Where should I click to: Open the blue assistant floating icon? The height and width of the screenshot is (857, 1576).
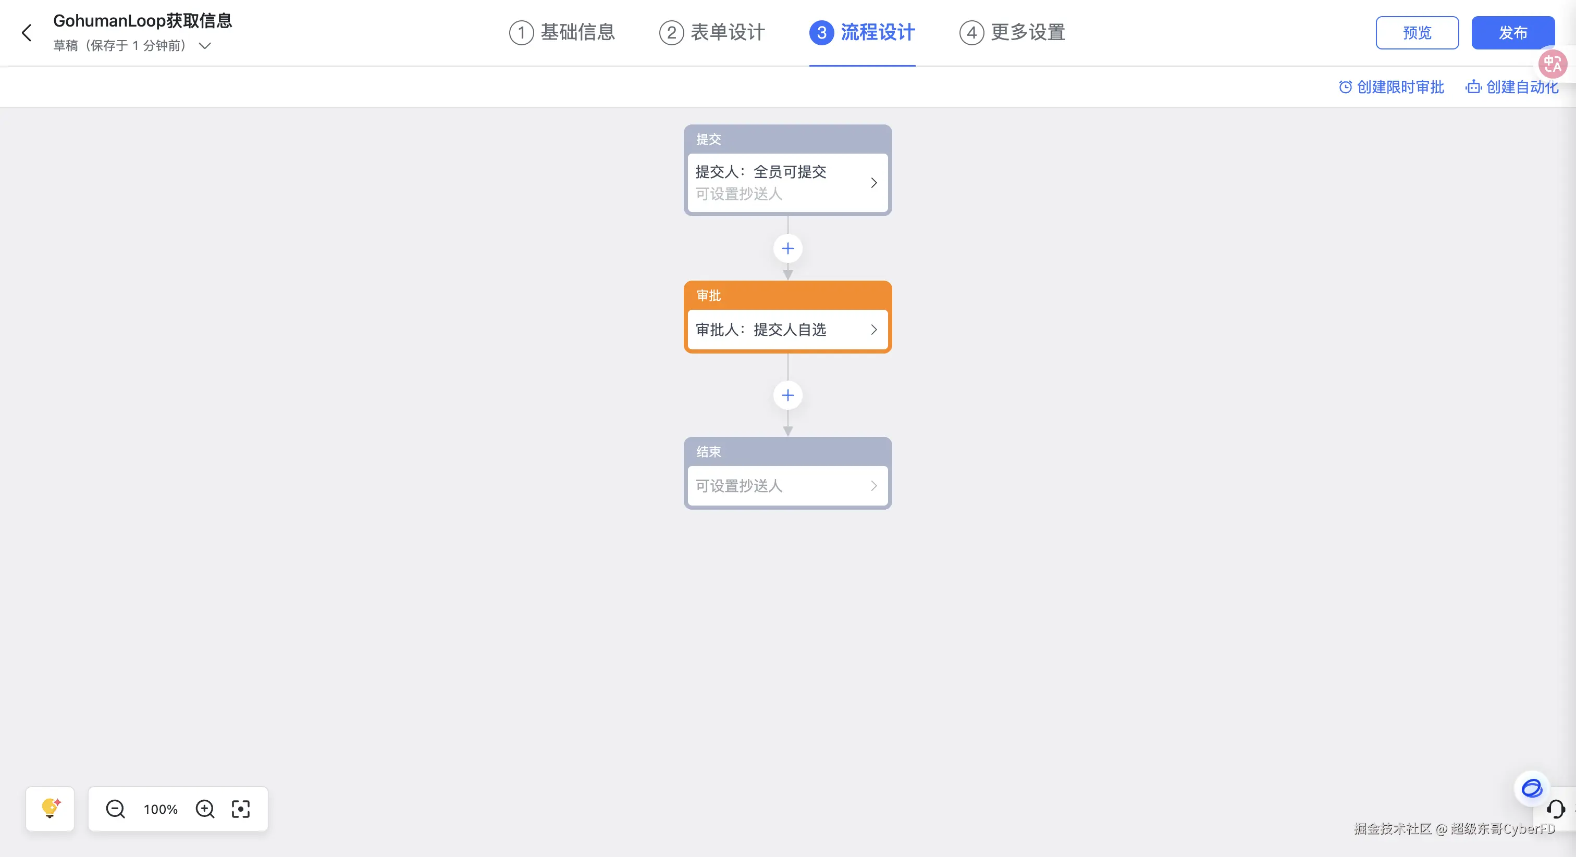[x=1531, y=788]
